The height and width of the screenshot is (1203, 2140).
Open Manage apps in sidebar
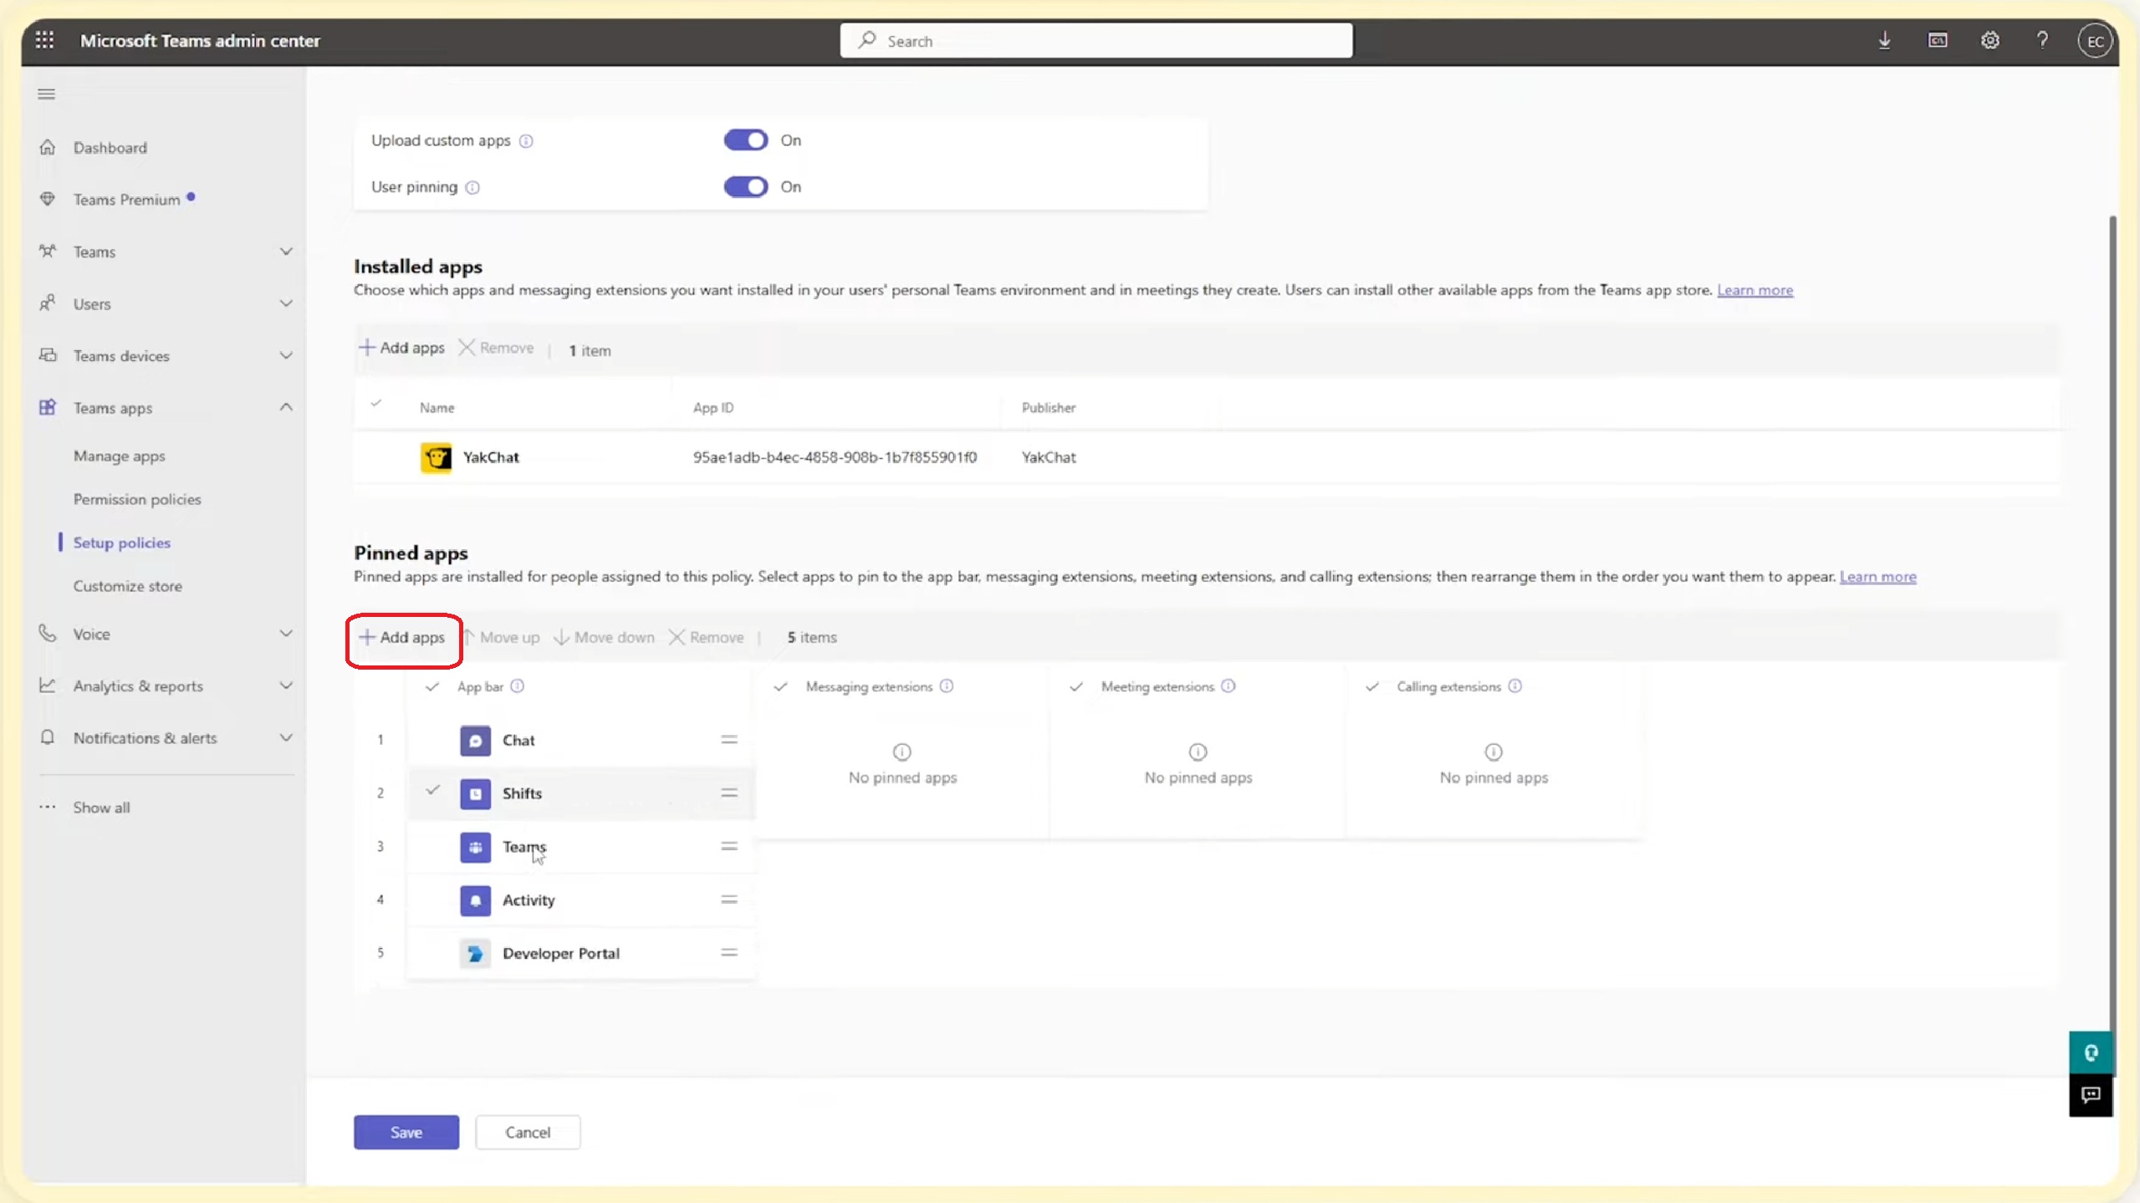tap(119, 456)
